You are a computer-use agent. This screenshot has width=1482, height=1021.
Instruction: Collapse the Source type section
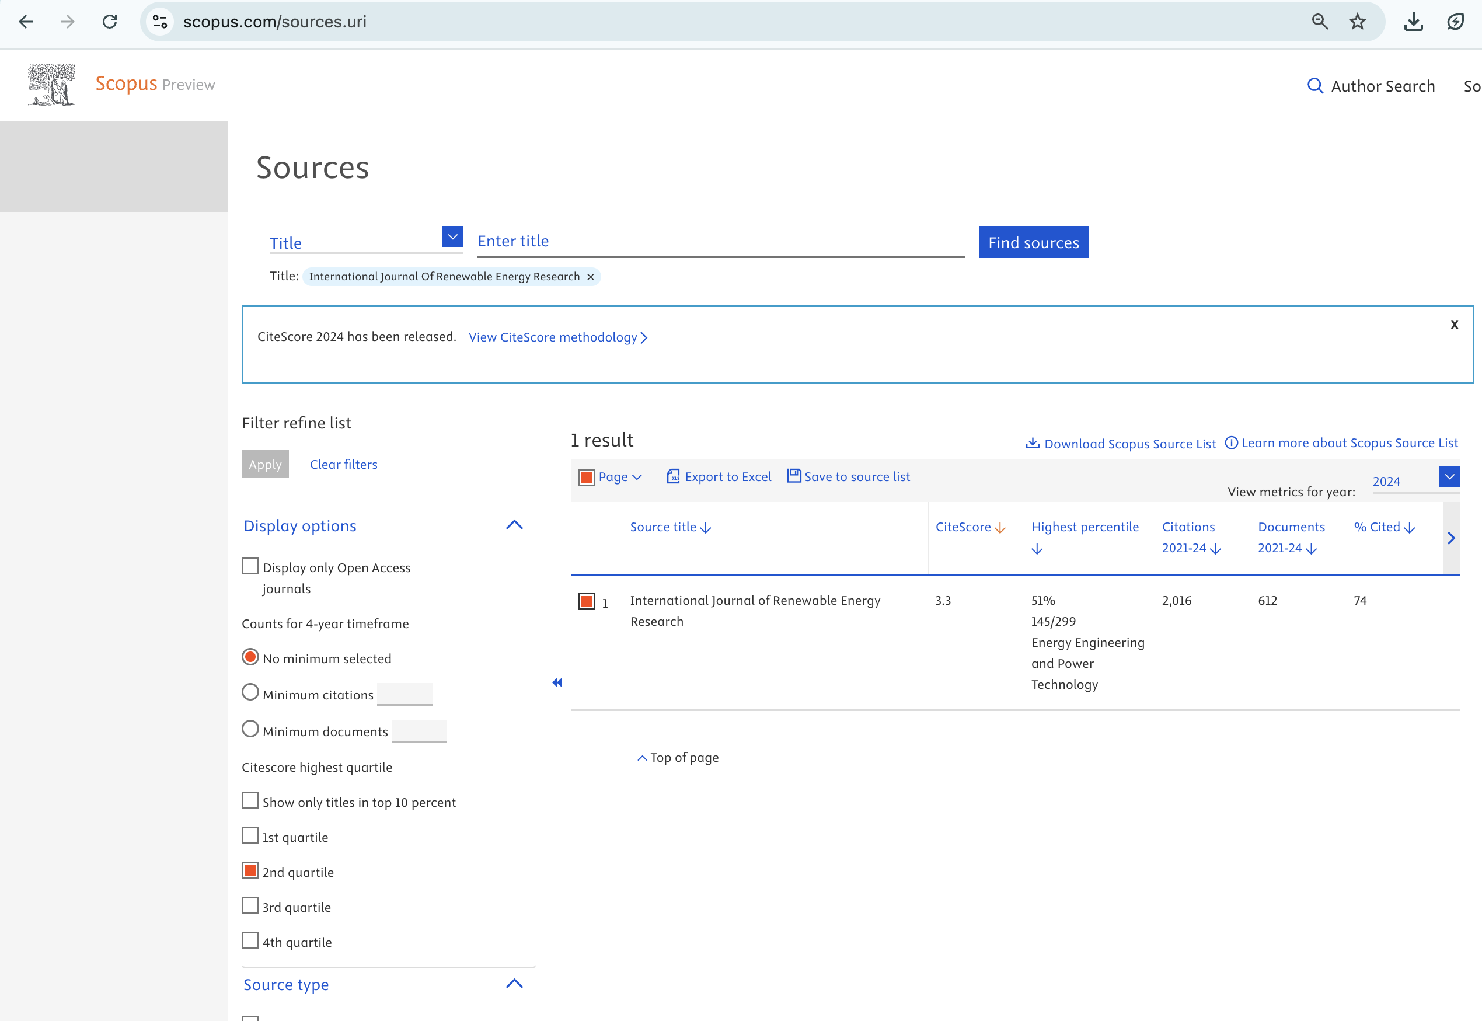pos(514,984)
